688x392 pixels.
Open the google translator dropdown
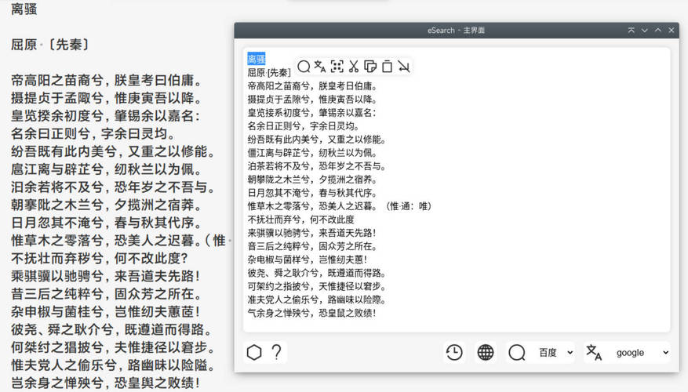[x=641, y=353]
